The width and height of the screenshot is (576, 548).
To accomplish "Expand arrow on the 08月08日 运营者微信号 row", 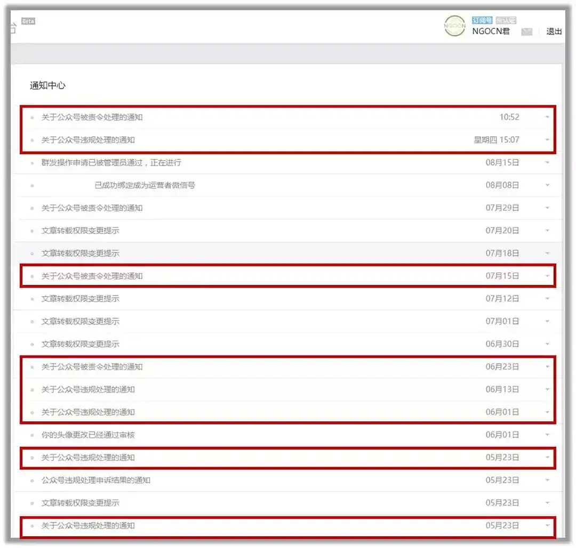I will [547, 185].
